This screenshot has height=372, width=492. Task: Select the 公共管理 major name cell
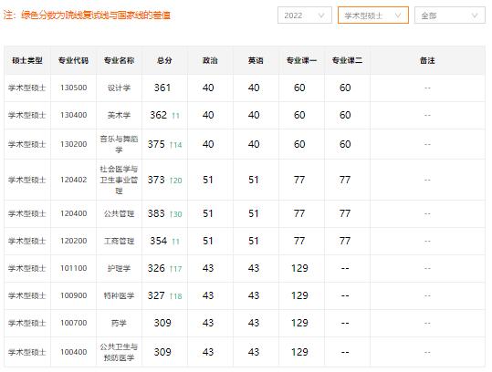point(119,213)
